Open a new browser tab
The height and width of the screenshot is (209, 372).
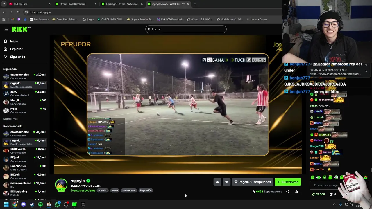pos(195,4)
